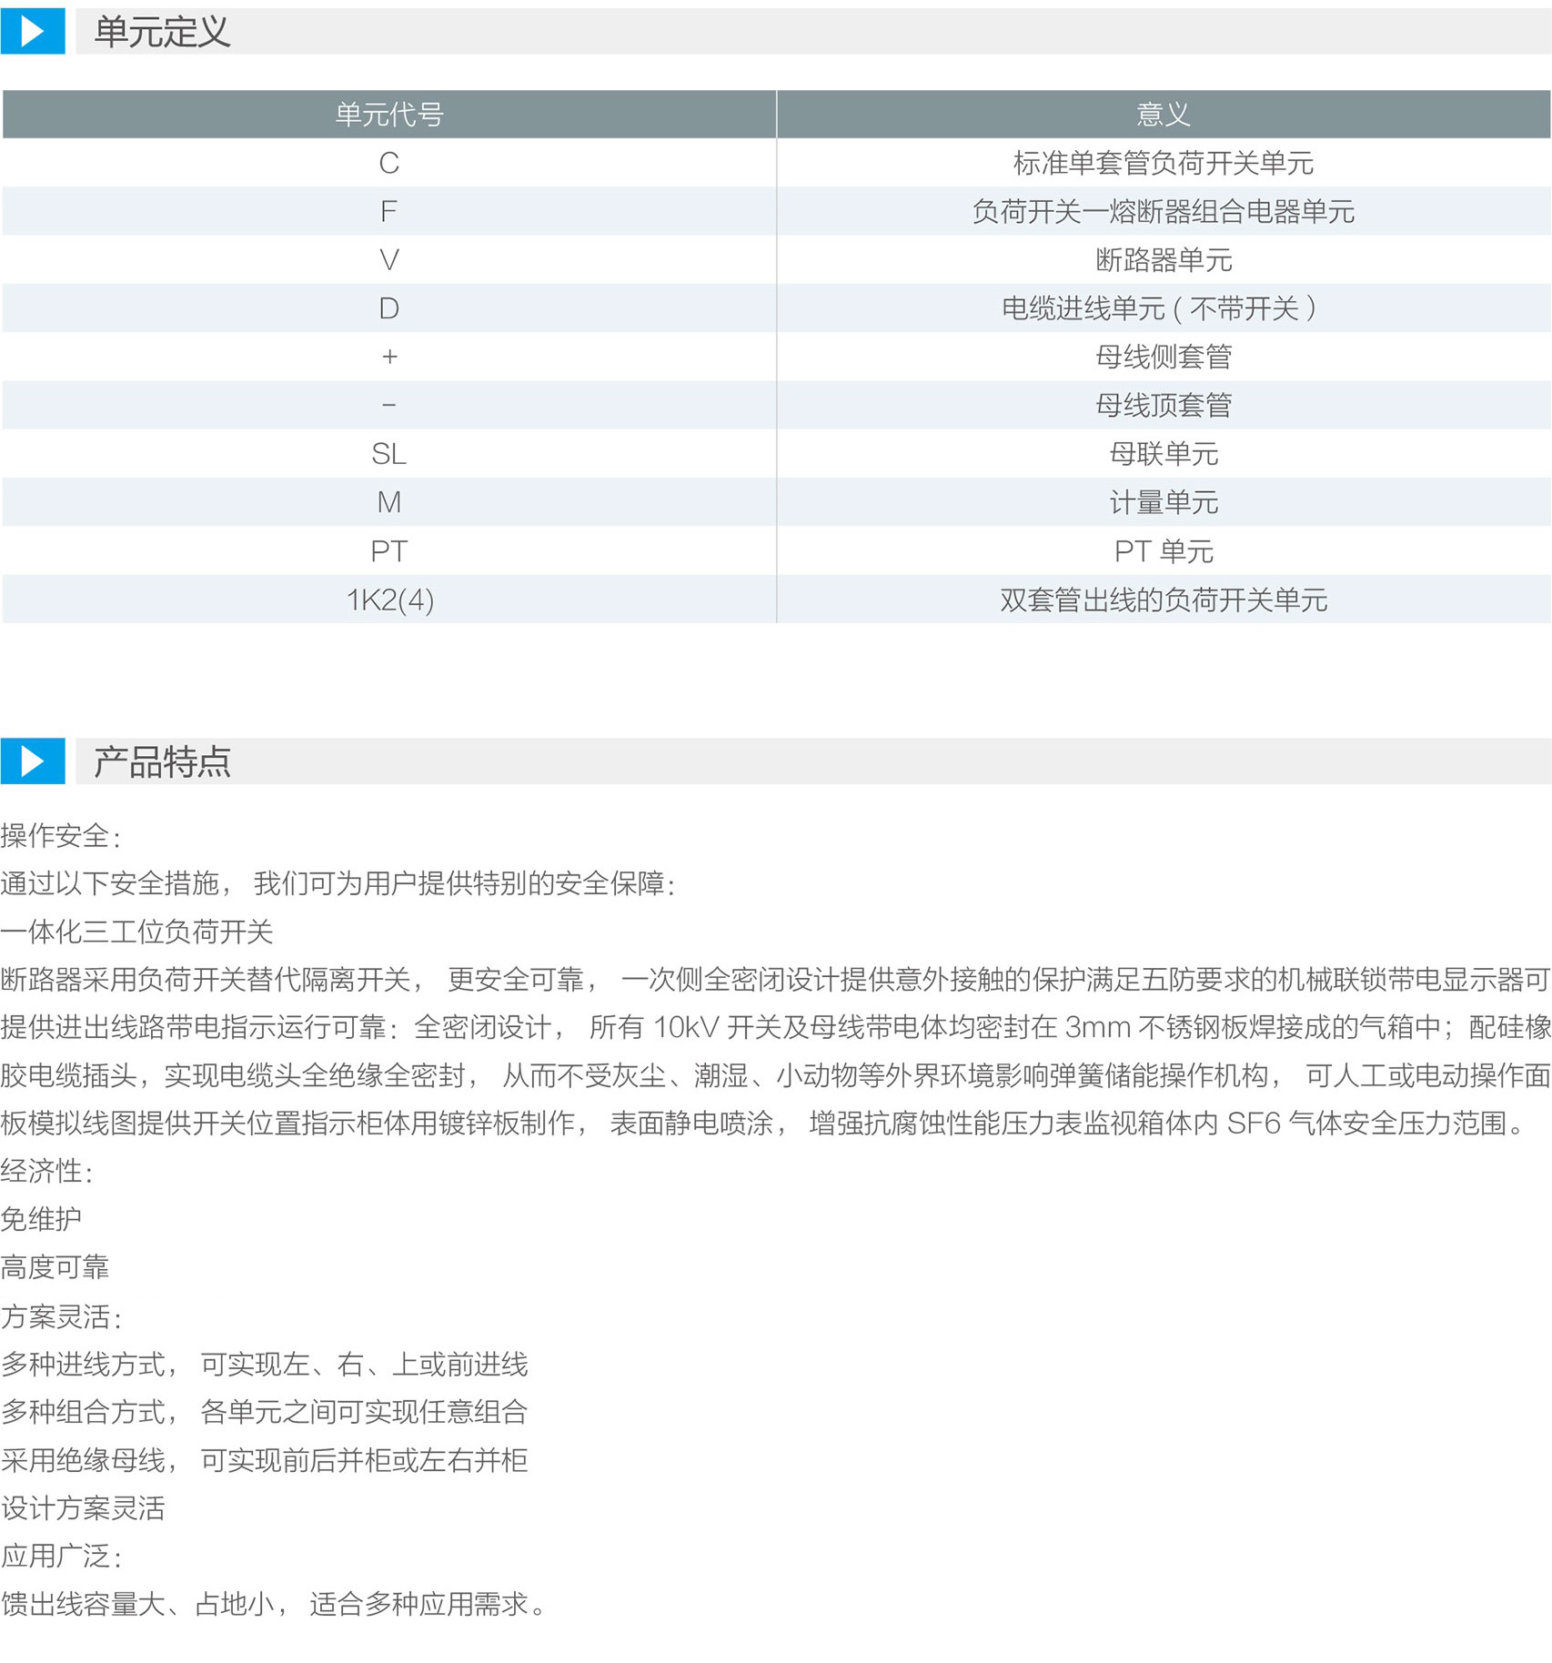
Task: Click the 计量单元 table cell
Action: (x=1163, y=502)
